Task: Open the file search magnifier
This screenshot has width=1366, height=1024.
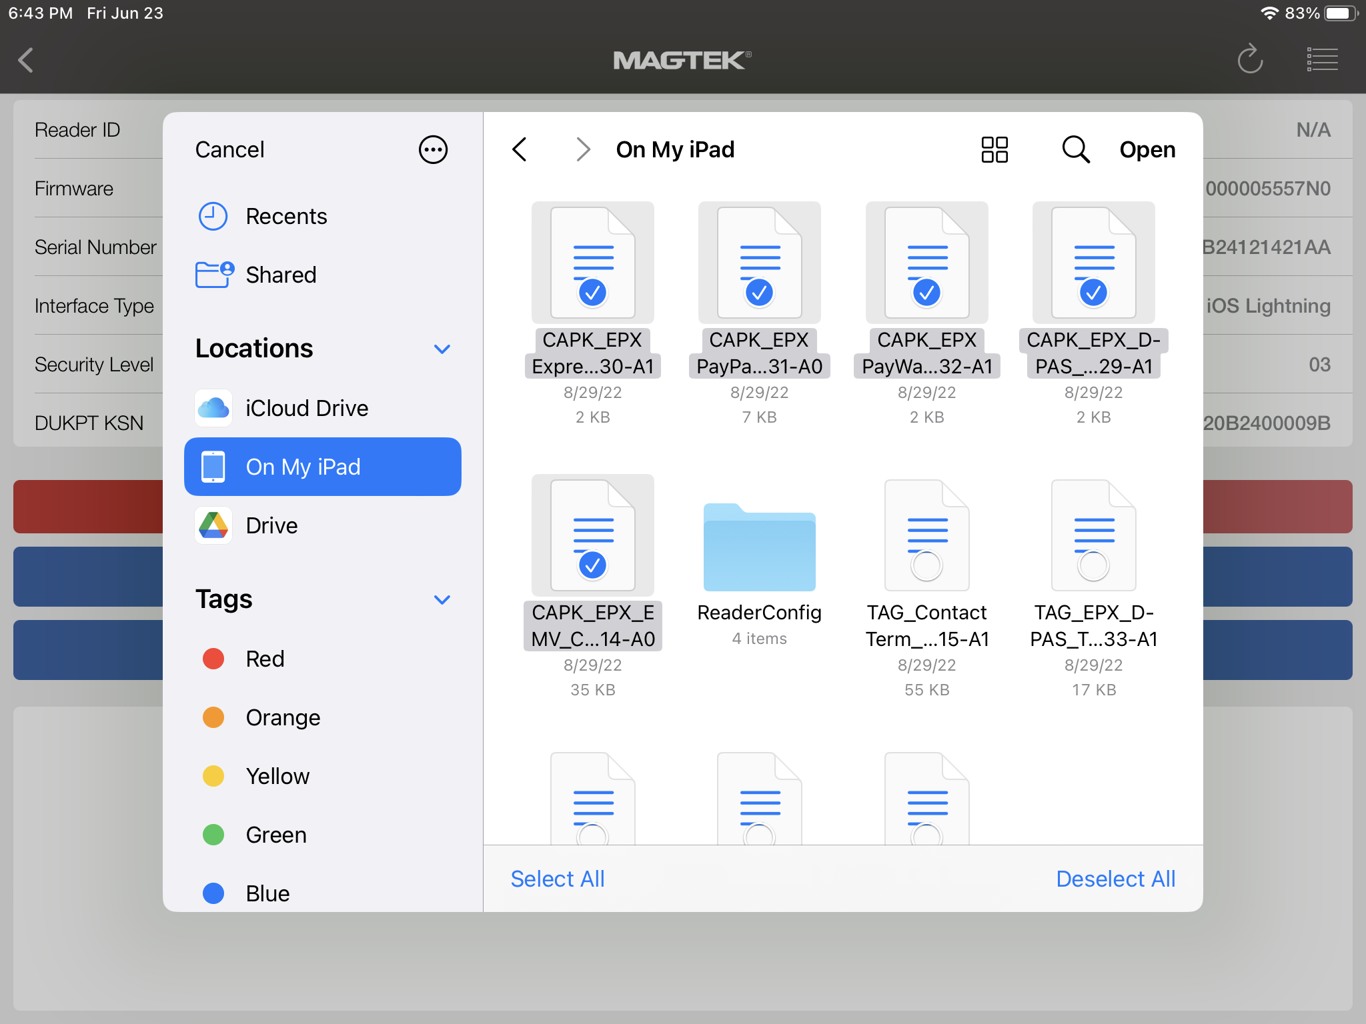Action: (1076, 149)
